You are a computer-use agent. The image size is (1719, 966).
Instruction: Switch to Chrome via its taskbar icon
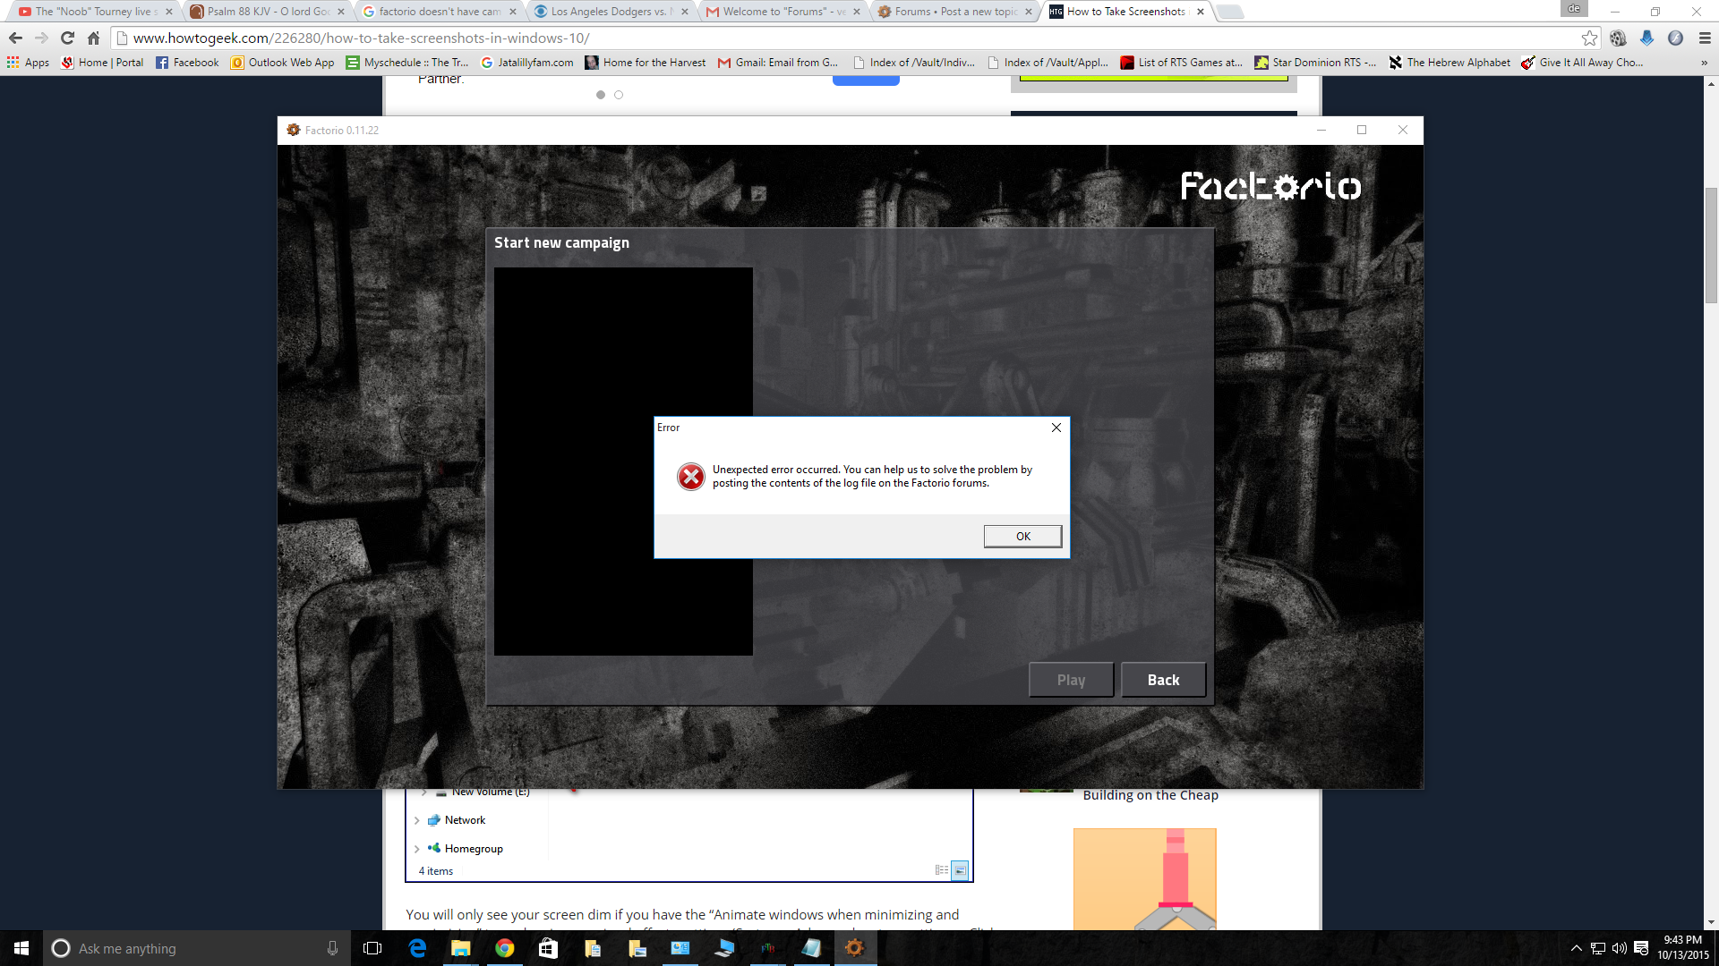504,948
